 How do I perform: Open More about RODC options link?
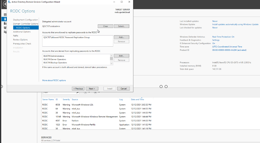coord(54,80)
